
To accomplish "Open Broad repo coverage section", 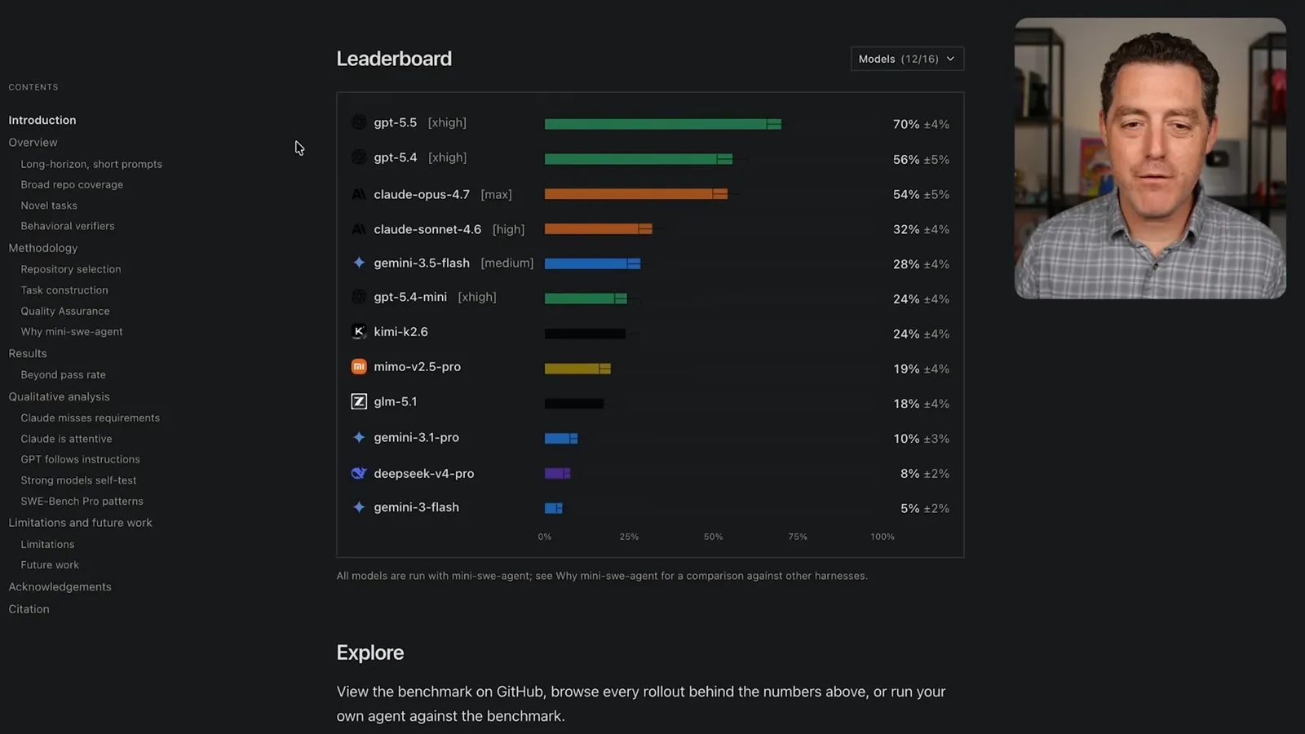I will pos(72,184).
